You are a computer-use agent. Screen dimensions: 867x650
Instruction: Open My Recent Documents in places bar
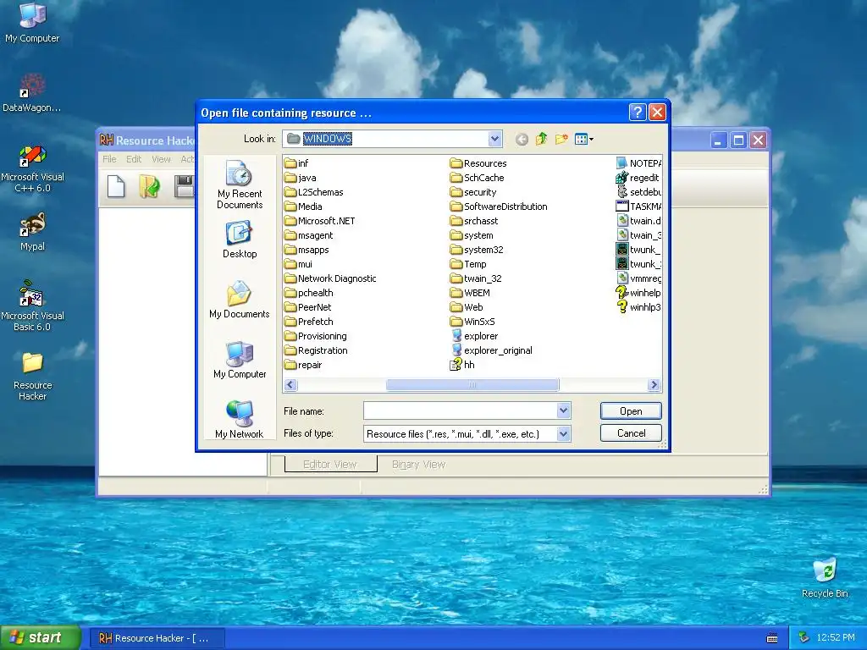pos(240,185)
